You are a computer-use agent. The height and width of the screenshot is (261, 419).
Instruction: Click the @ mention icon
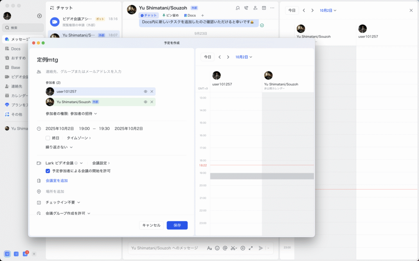(x=225, y=248)
